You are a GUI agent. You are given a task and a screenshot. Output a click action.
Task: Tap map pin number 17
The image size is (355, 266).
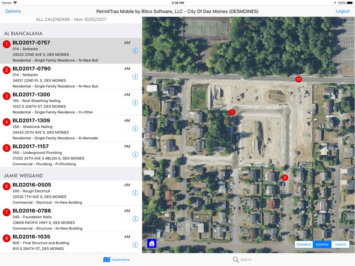pos(298,79)
